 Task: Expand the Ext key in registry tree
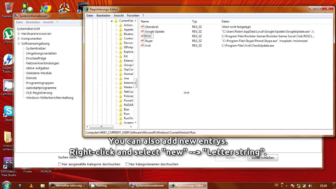(x=116, y=56)
